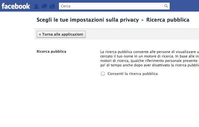Focus the Cerca search field
The image size is (199, 127).
111,6
